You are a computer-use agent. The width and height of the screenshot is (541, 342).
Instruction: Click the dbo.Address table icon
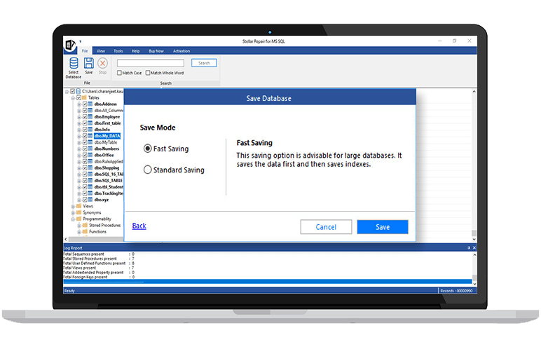(x=90, y=104)
